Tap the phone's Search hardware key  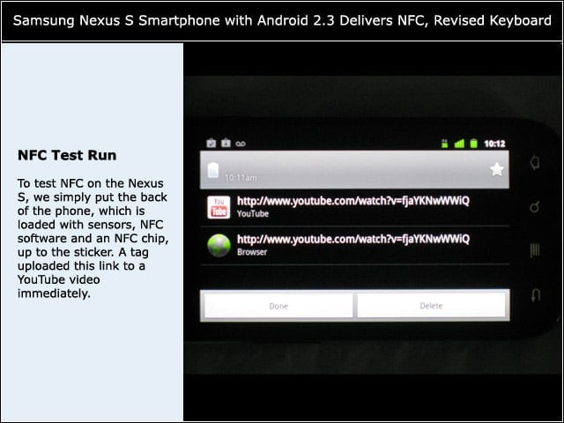tap(535, 207)
